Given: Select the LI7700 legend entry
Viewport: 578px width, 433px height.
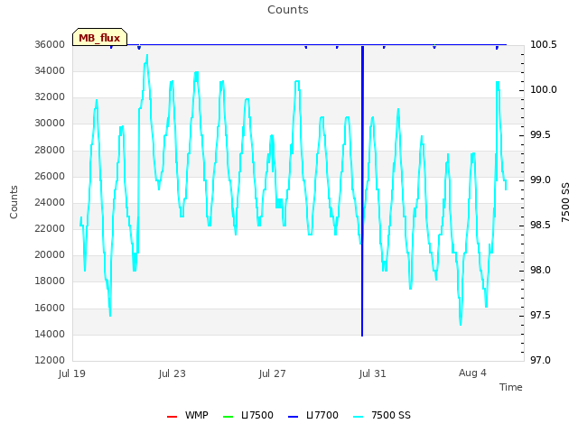Looking at the screenshot, I should coord(313,415).
